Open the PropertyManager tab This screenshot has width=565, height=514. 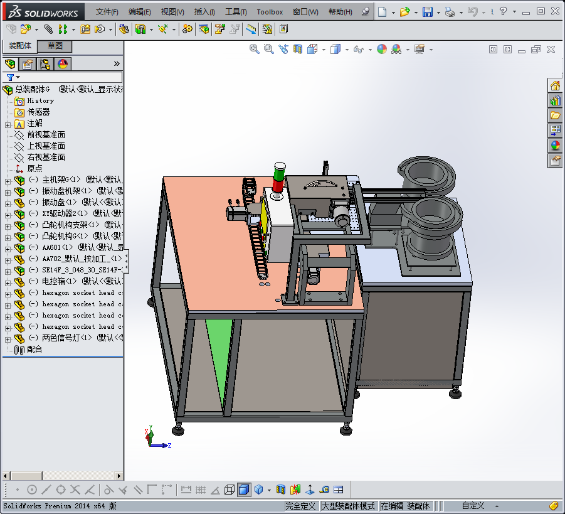tap(28, 64)
